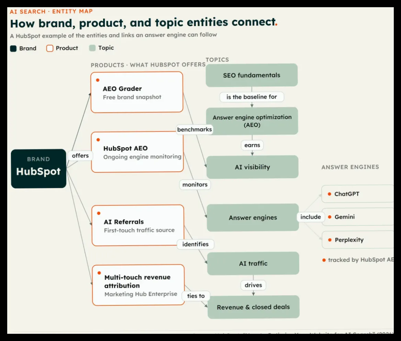Click the "First-touch traffic source" description
The height and width of the screenshot is (341, 401).
click(140, 230)
